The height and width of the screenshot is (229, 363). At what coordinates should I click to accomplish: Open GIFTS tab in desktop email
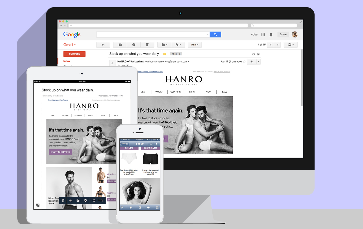pos(192,92)
